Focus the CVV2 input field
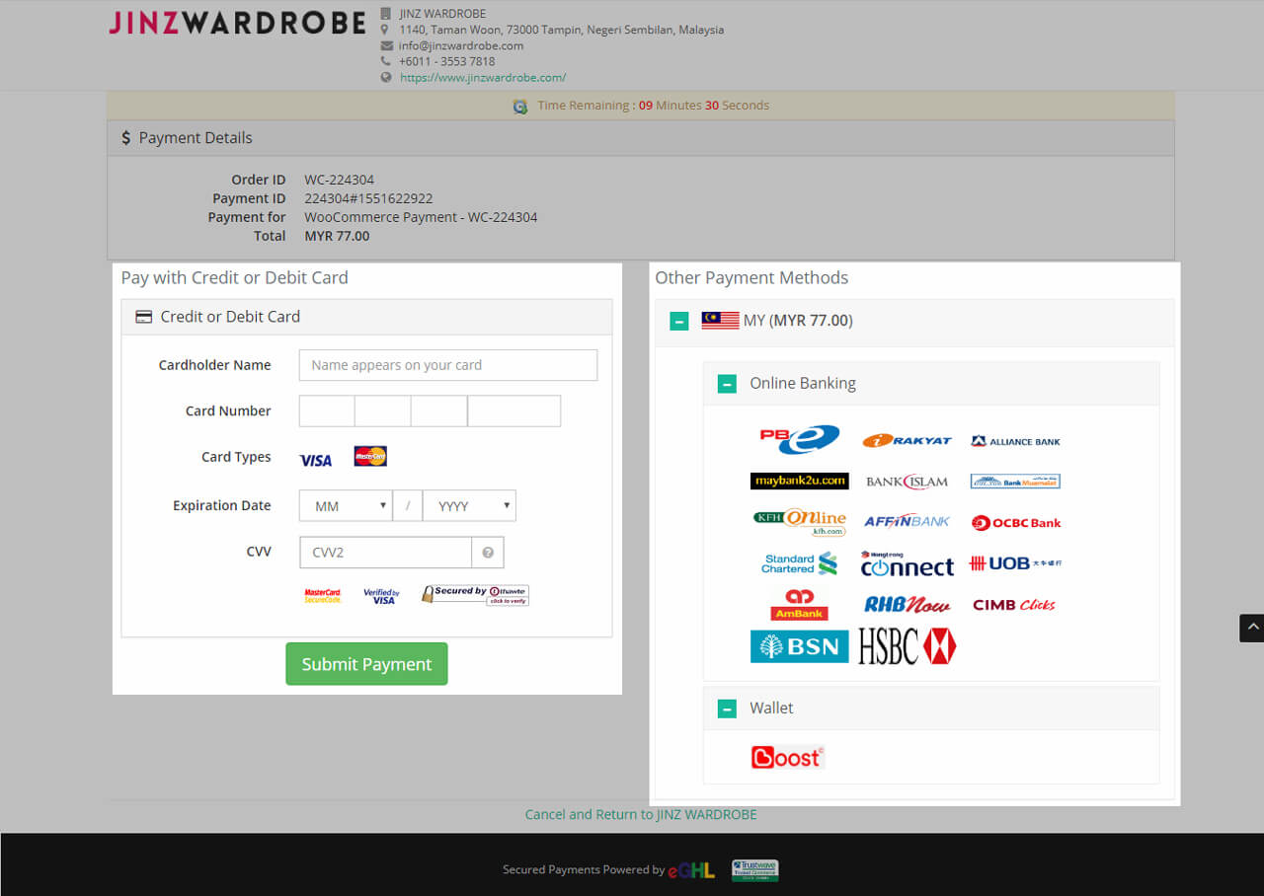This screenshot has height=896, width=1264. coord(386,553)
